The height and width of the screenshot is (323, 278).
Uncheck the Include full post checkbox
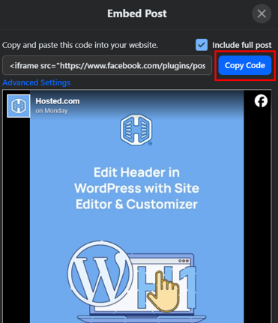pos(202,45)
